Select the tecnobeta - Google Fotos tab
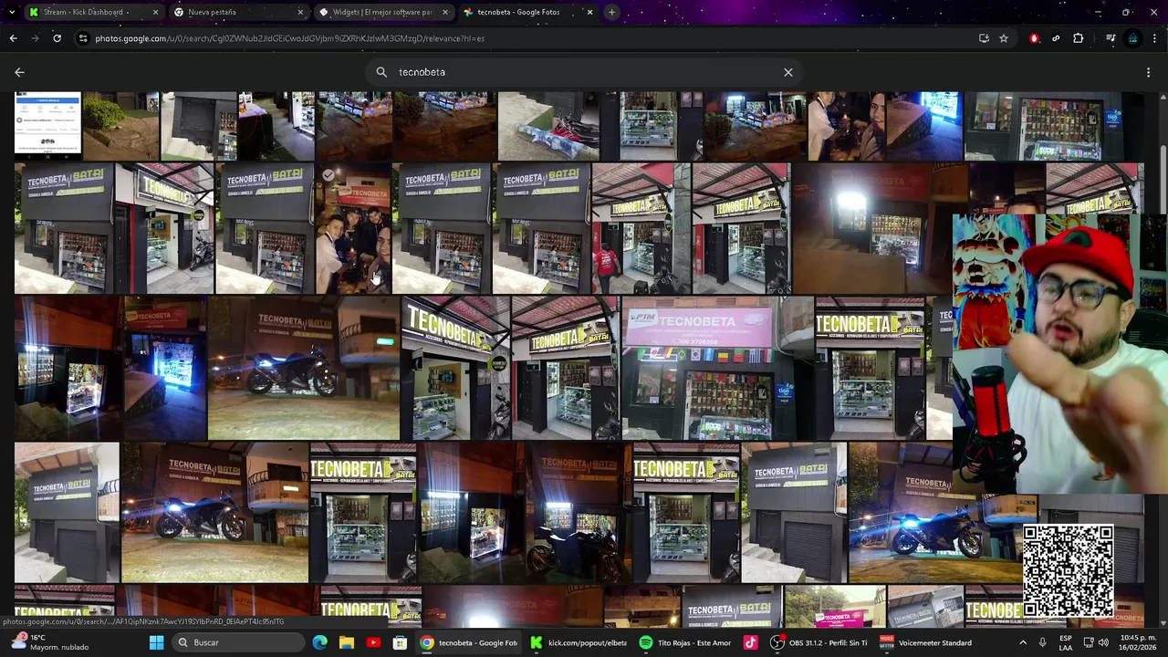 527,12
